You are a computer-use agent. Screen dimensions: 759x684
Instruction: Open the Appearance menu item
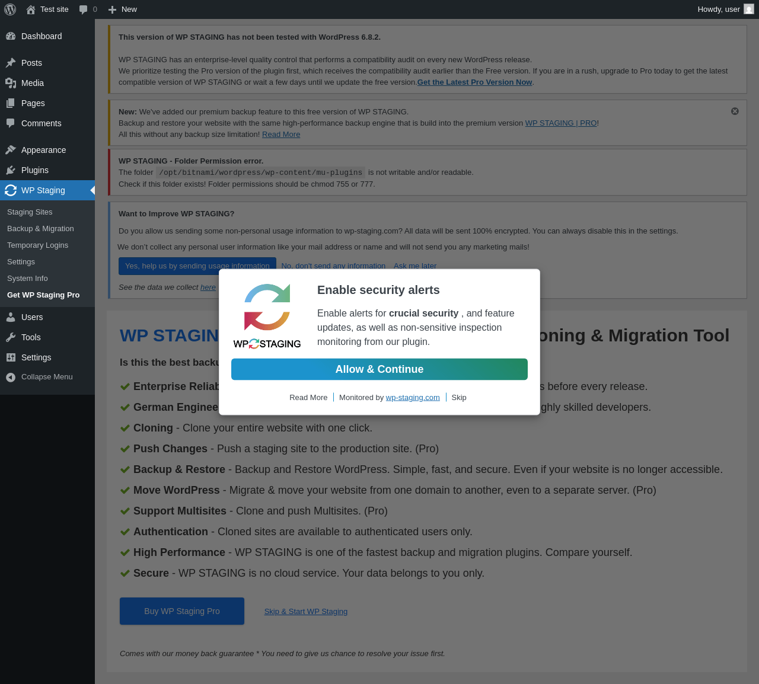(47, 150)
